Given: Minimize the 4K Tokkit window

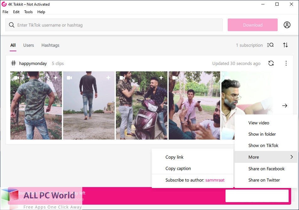Looking at the screenshot, I should [263, 4].
